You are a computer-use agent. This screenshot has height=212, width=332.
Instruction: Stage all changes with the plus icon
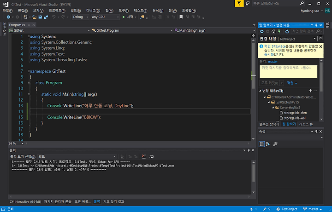[x=310, y=91]
